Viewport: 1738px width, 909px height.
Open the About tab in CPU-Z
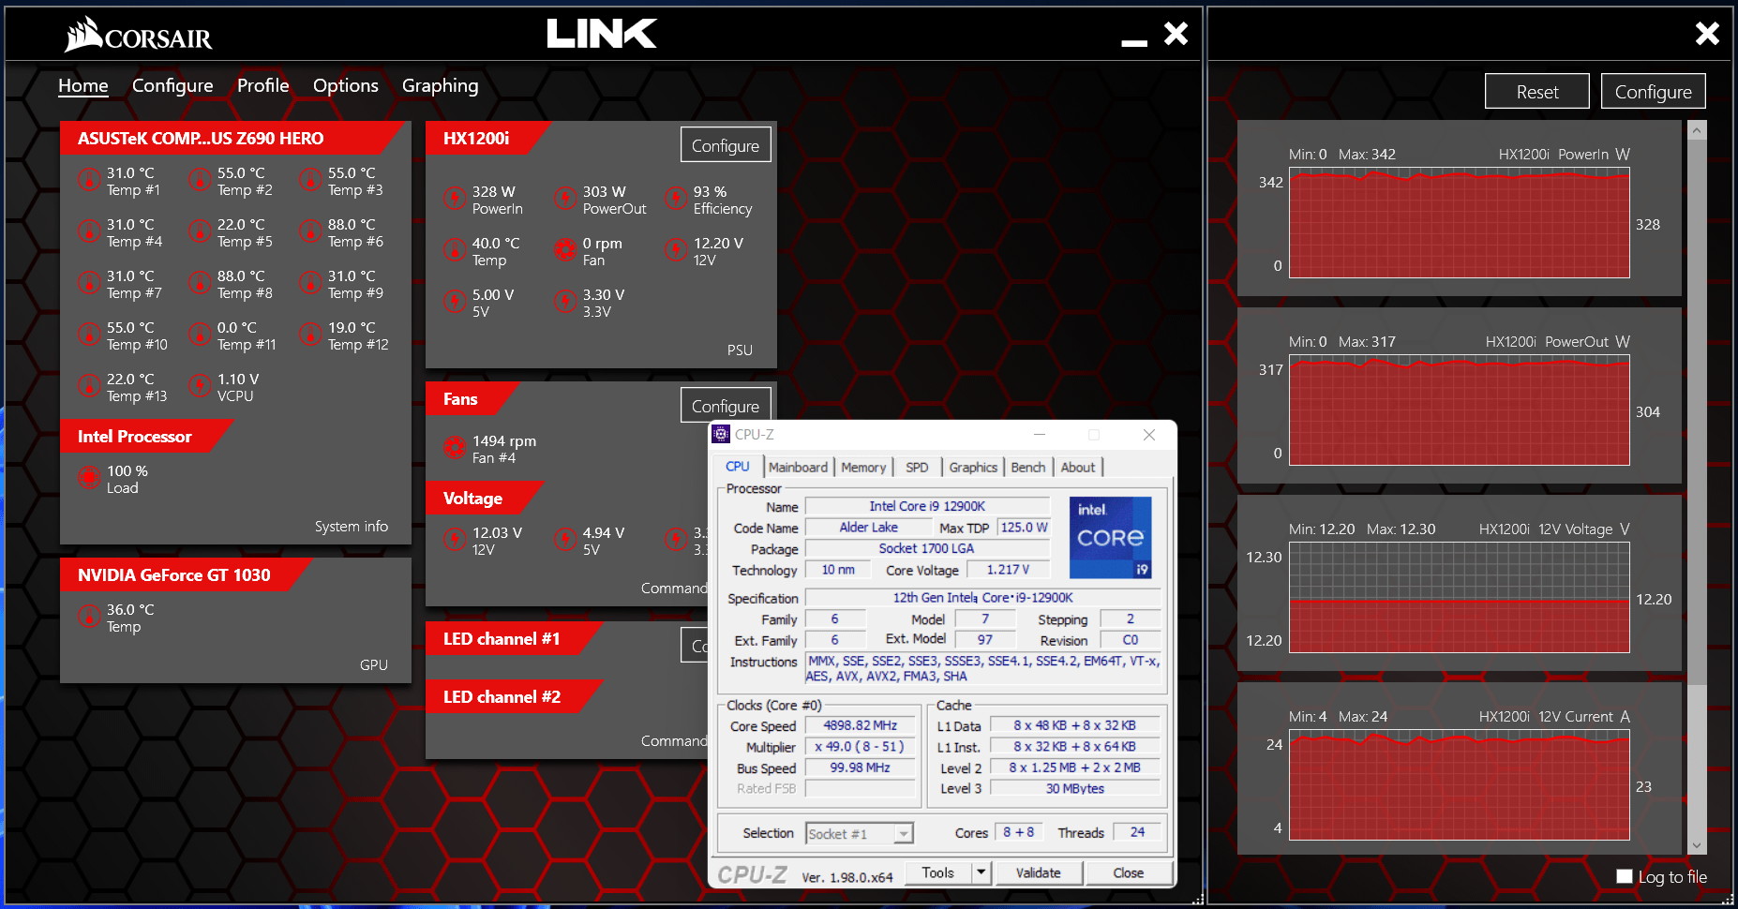1078,467
